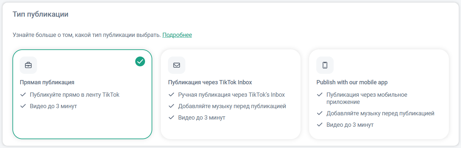The width and height of the screenshot is (461, 148).
Task: Click the "Публикуйте прямо в ленту TikTok" text
Action: click(x=75, y=95)
